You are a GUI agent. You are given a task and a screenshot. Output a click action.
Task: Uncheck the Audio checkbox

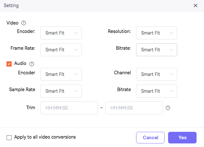click(x=9, y=64)
